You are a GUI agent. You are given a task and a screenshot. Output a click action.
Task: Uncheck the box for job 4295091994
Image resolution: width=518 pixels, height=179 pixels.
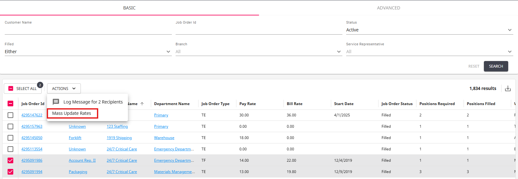10,172
